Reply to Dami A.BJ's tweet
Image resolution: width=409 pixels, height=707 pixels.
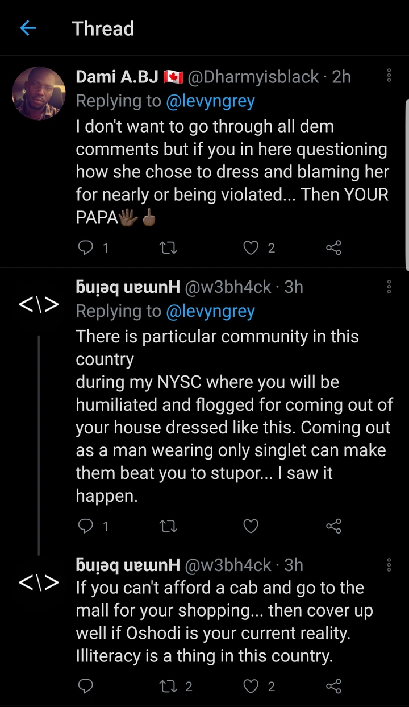(85, 247)
